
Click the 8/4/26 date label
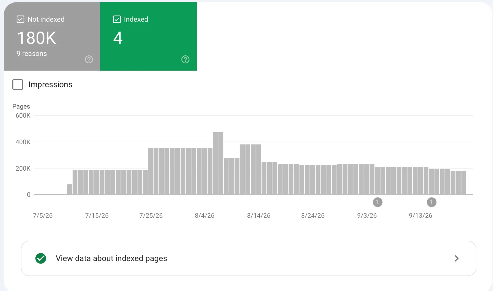[x=205, y=216]
